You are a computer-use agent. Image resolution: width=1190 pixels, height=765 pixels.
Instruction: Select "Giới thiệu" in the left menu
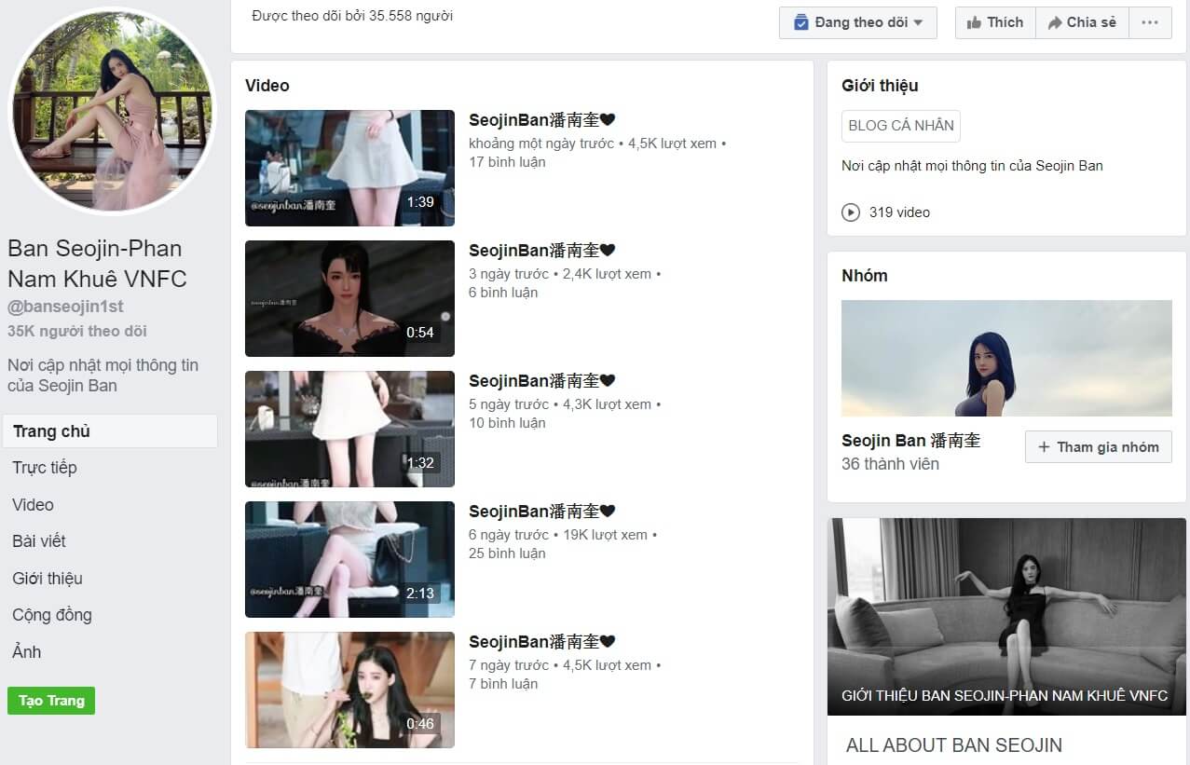point(47,578)
